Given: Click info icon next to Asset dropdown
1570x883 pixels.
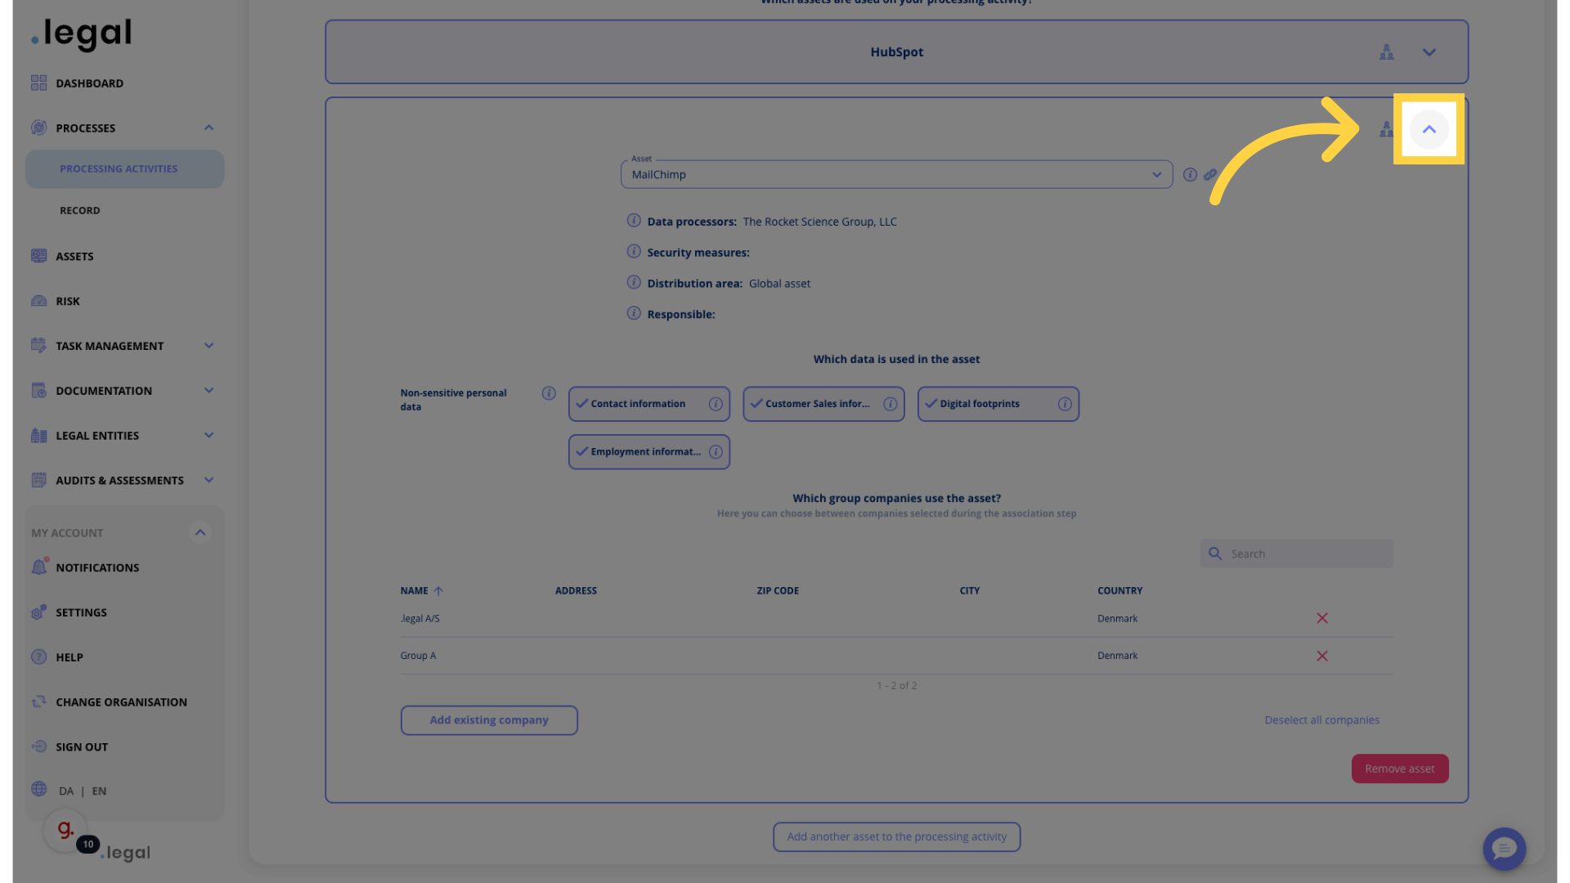Looking at the screenshot, I should 1190,174.
